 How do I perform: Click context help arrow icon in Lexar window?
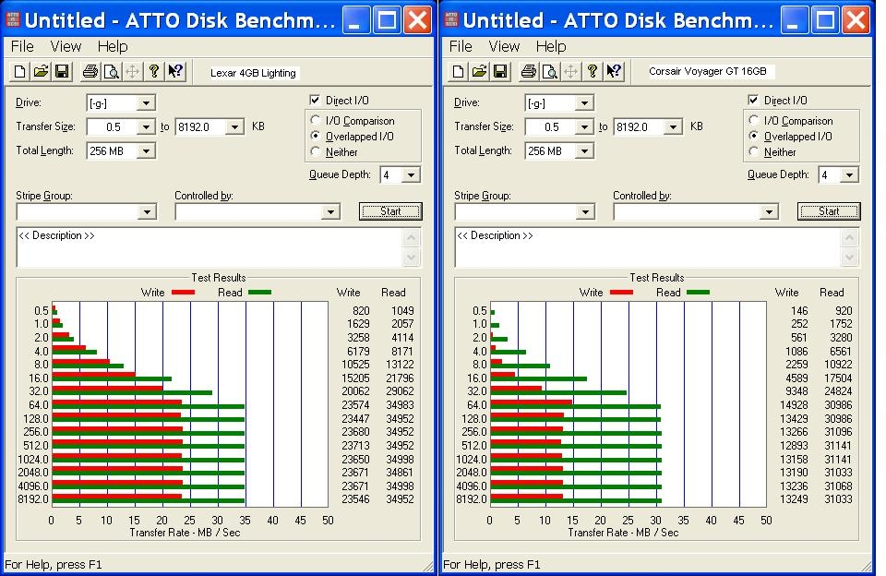coord(175,71)
